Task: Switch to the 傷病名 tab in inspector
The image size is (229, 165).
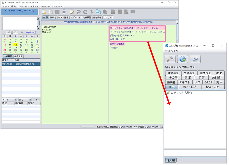Action: [53, 18]
